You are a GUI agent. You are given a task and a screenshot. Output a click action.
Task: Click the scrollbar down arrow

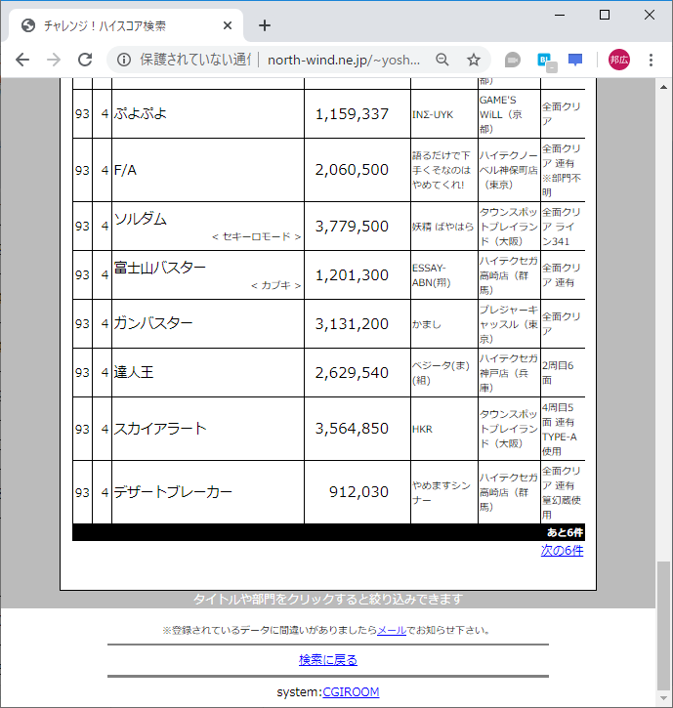coord(663,698)
